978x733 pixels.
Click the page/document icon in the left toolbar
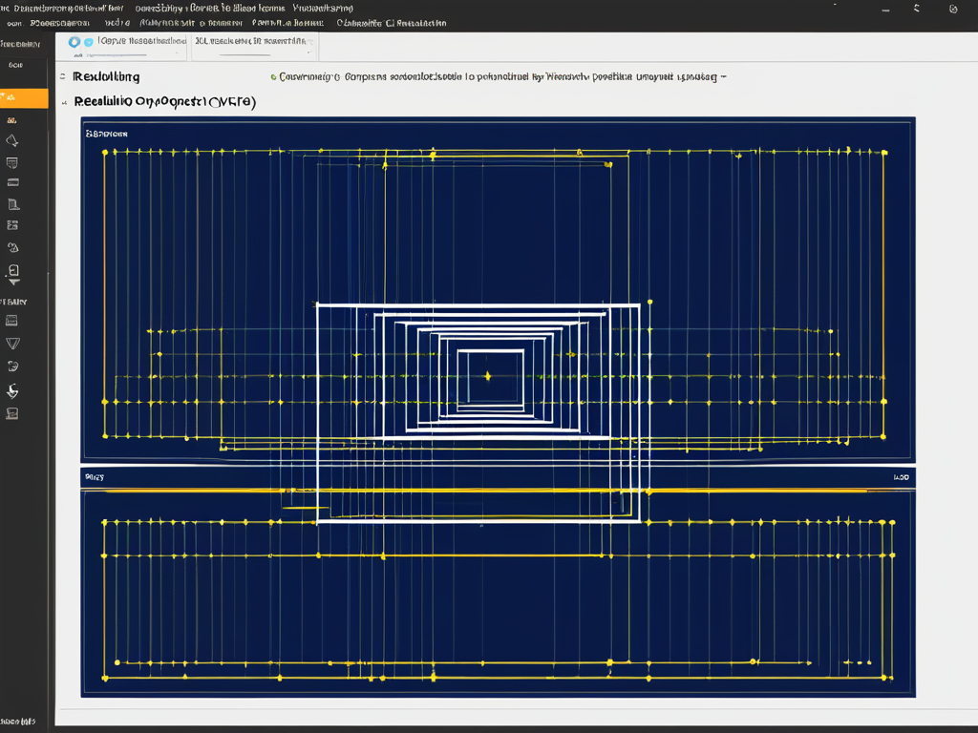(12, 203)
